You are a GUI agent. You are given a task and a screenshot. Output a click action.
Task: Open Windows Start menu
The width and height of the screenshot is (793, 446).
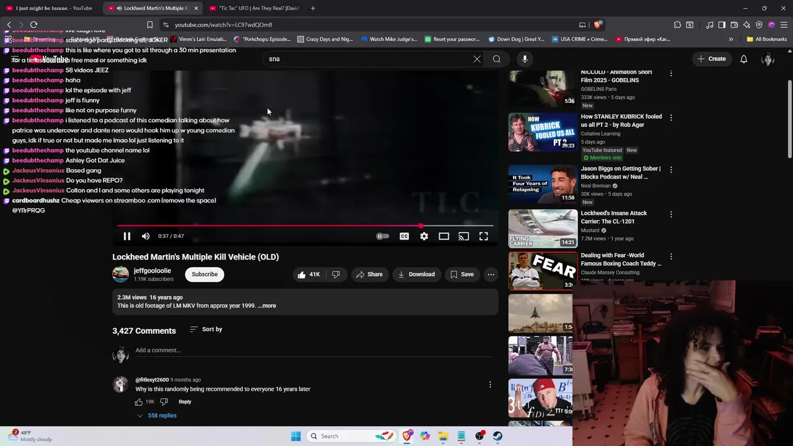pos(296,436)
